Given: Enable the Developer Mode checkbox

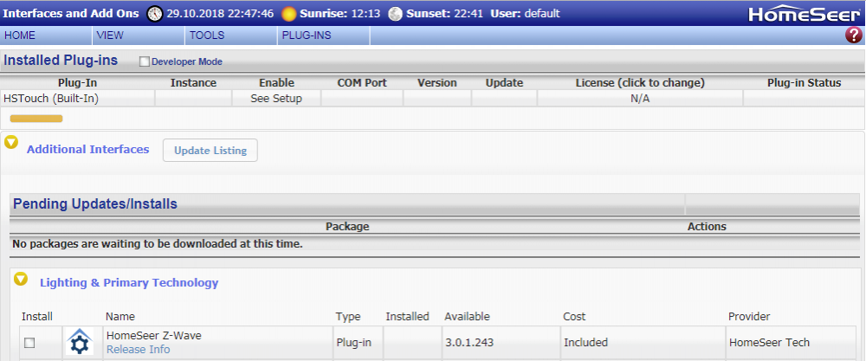Looking at the screenshot, I should (145, 61).
